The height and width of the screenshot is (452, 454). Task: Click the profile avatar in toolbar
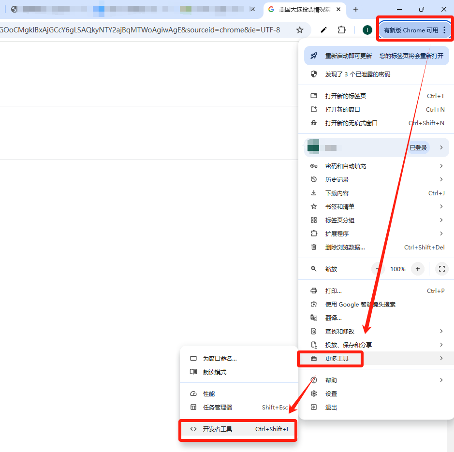tap(367, 30)
